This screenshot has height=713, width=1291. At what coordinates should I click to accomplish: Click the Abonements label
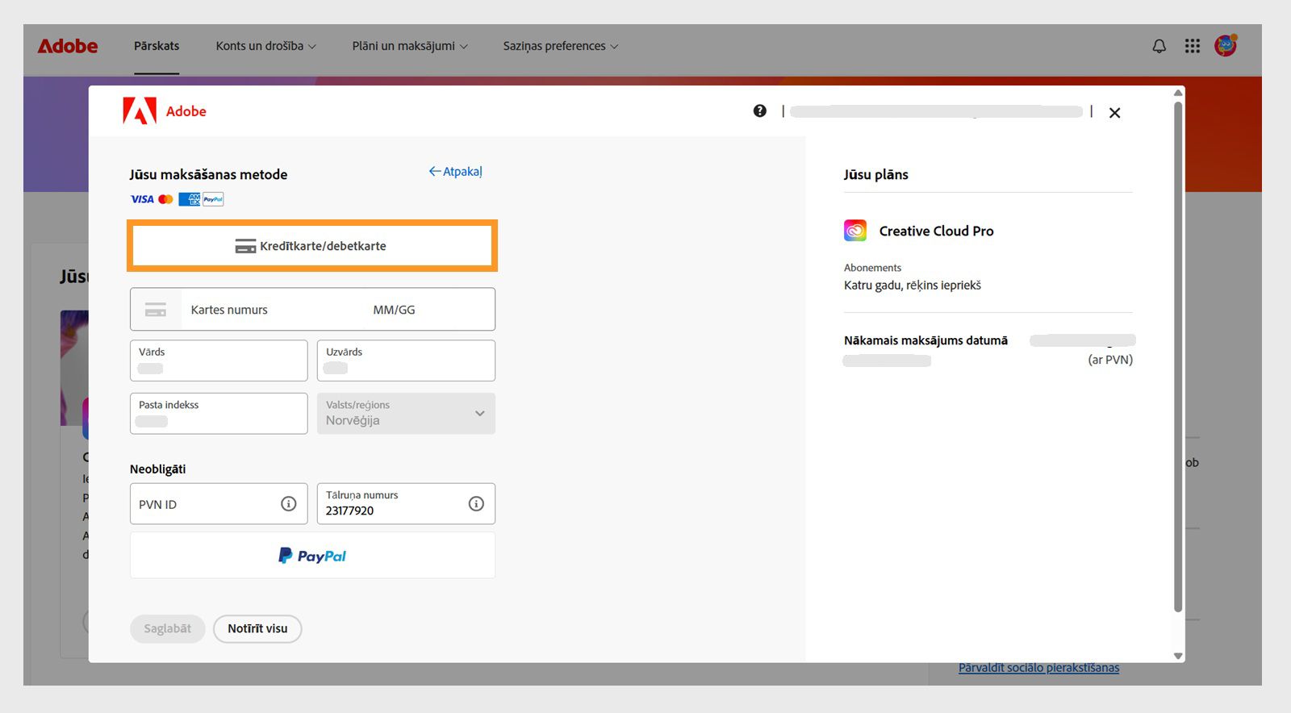tap(872, 268)
